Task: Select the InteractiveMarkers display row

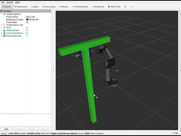Action: [x=26, y=33]
